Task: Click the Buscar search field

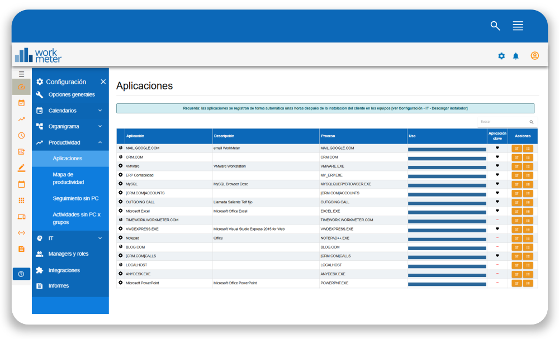Action: [503, 122]
